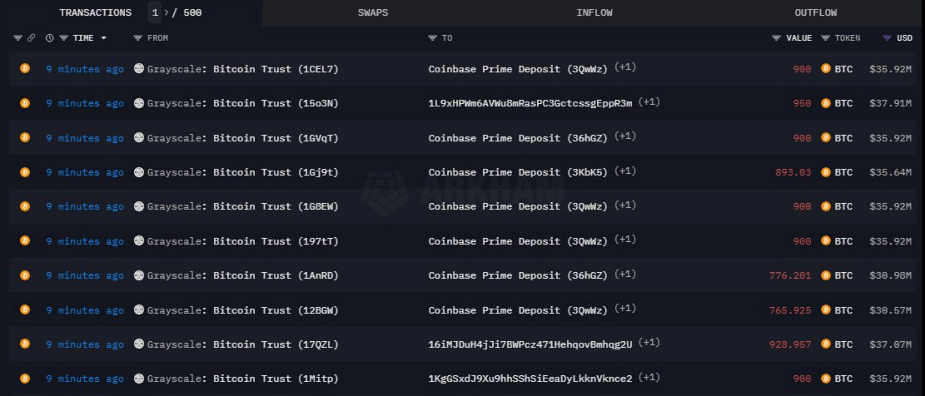Click the 950 value cell
Image resolution: width=925 pixels, height=396 pixels.
click(803, 103)
